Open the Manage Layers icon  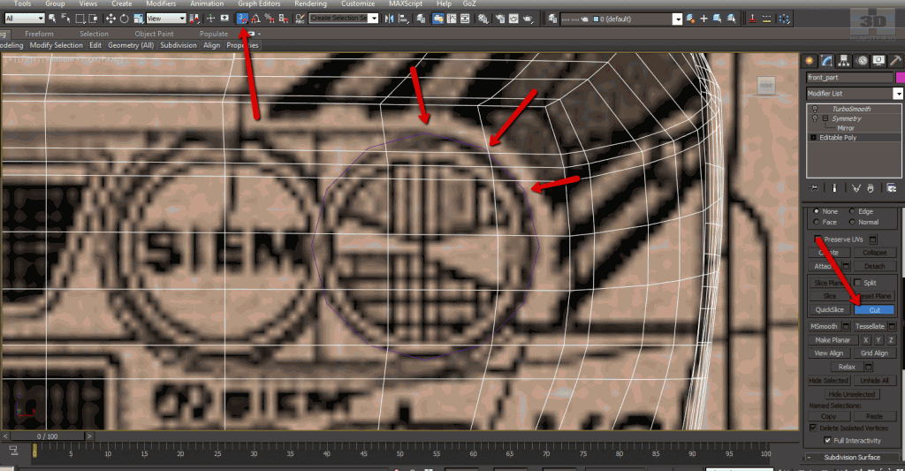coord(421,19)
